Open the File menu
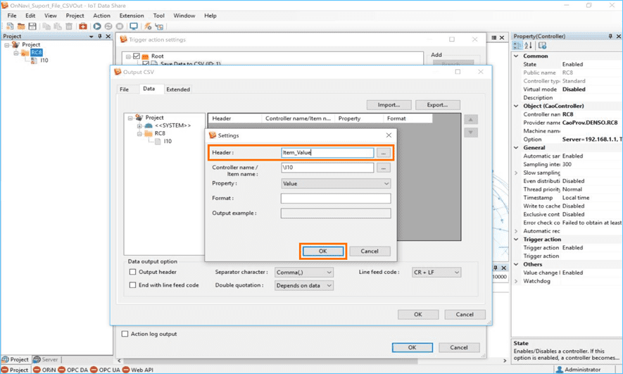623x374 pixels. tap(12, 15)
